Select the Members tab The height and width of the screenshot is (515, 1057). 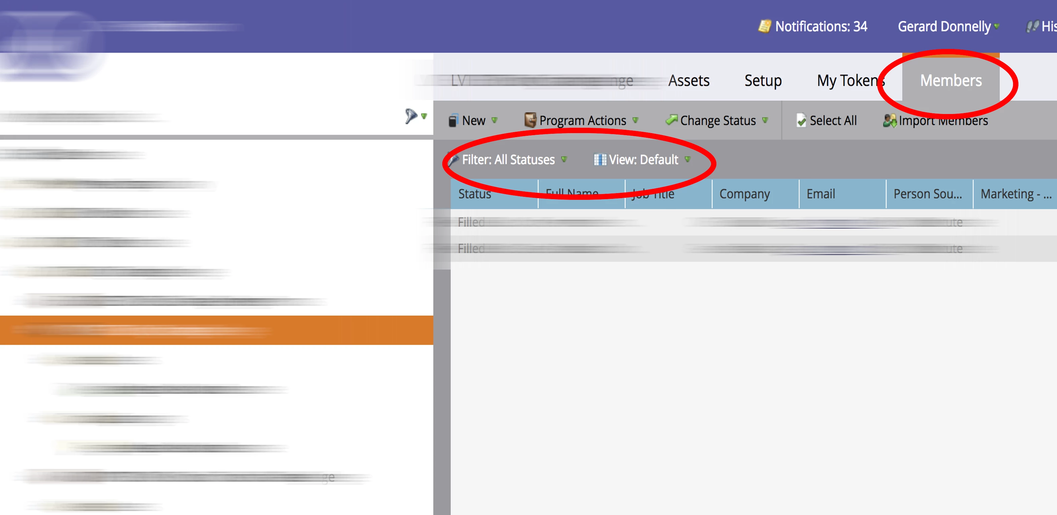point(951,81)
